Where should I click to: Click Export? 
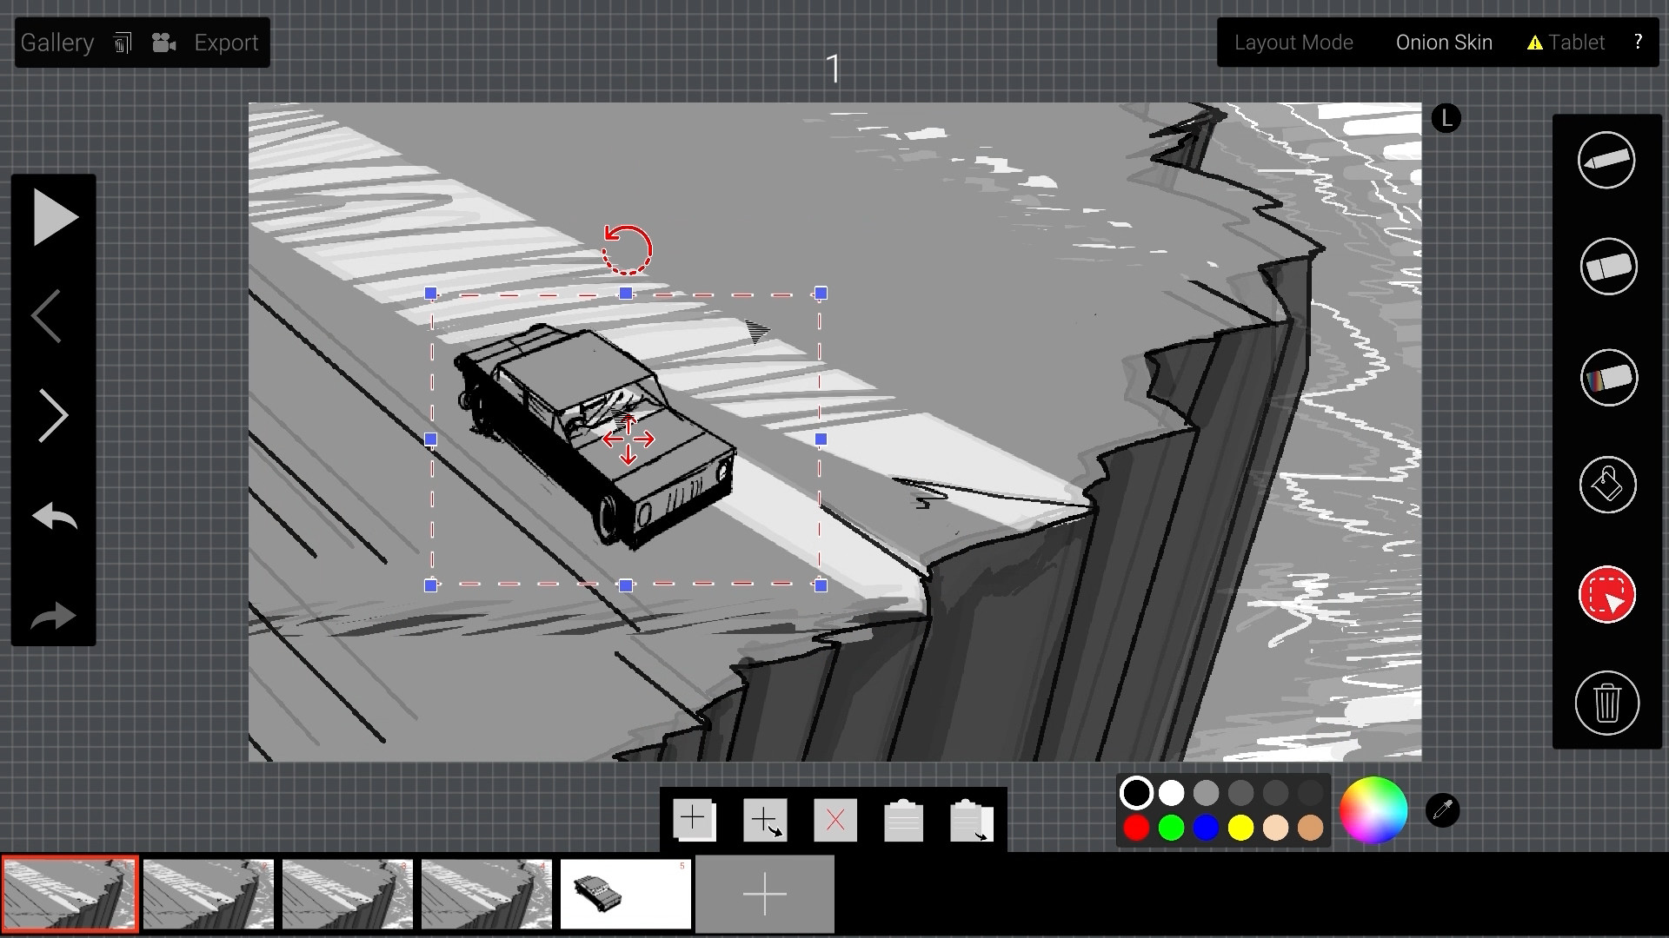click(225, 42)
